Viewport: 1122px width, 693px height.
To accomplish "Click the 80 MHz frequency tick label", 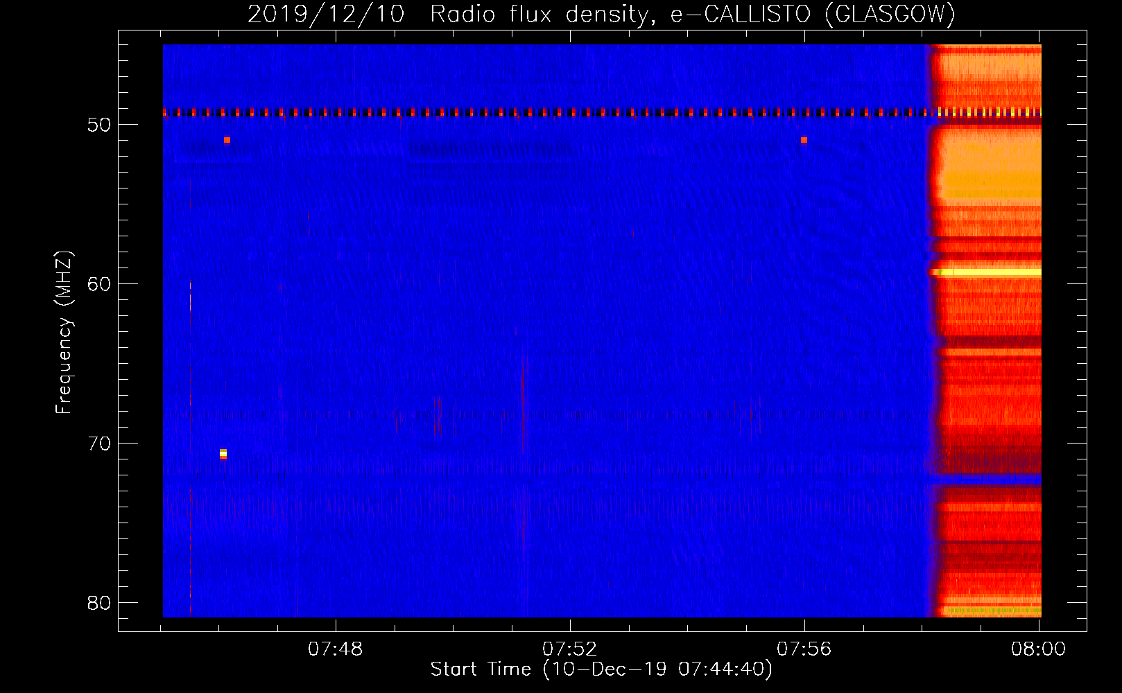I will point(99,603).
